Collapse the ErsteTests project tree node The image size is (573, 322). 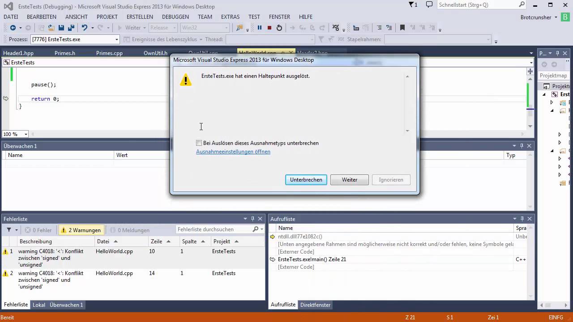coord(544,94)
